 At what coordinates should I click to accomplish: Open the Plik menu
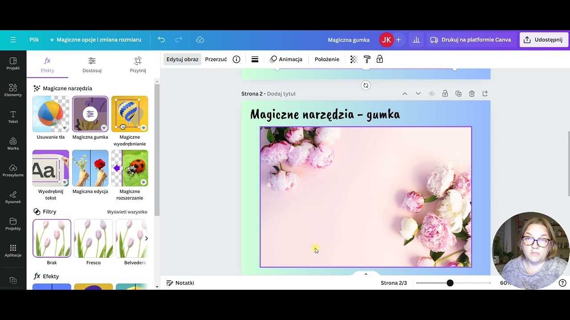[34, 40]
